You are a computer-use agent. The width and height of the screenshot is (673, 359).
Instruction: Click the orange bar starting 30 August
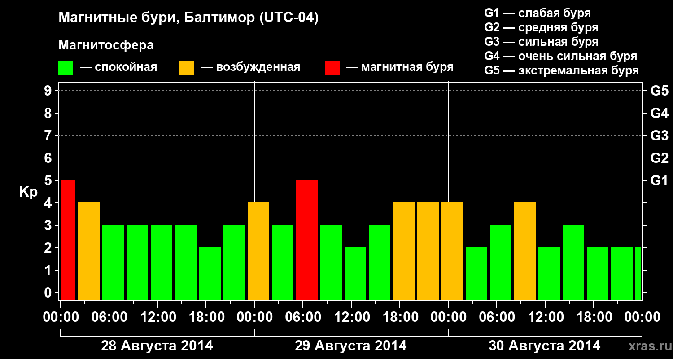[452, 251]
